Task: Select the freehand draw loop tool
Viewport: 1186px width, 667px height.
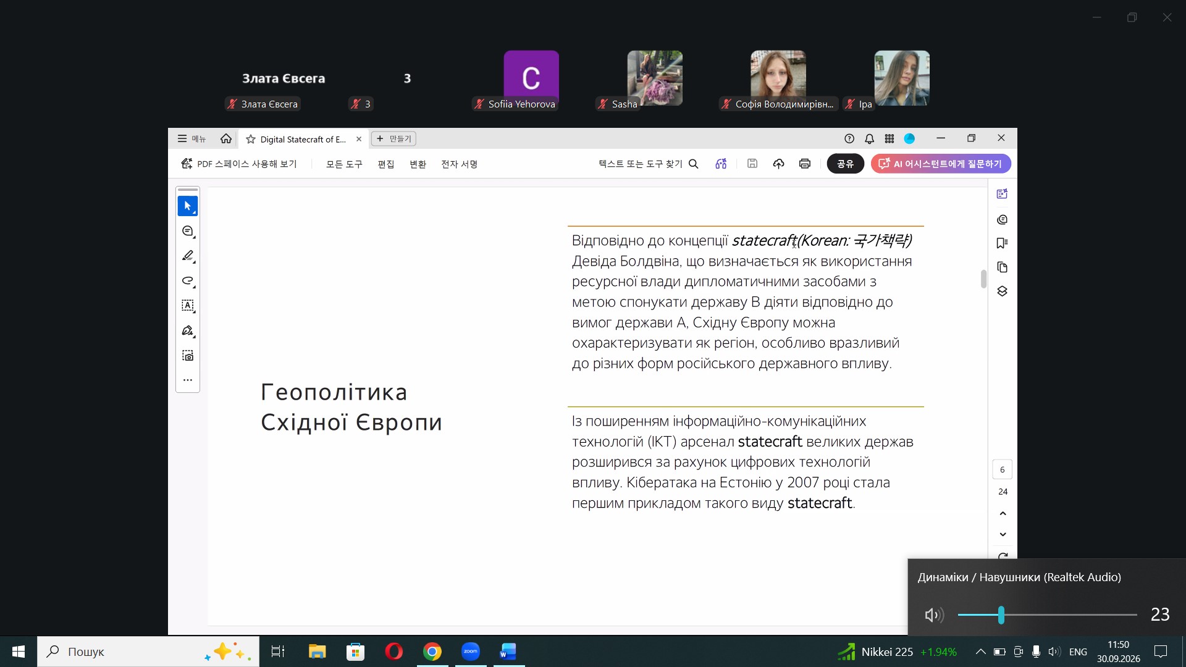Action: [x=188, y=281]
